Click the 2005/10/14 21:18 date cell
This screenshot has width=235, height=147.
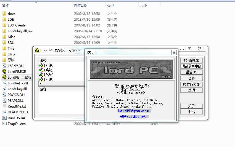click(x=88, y=31)
